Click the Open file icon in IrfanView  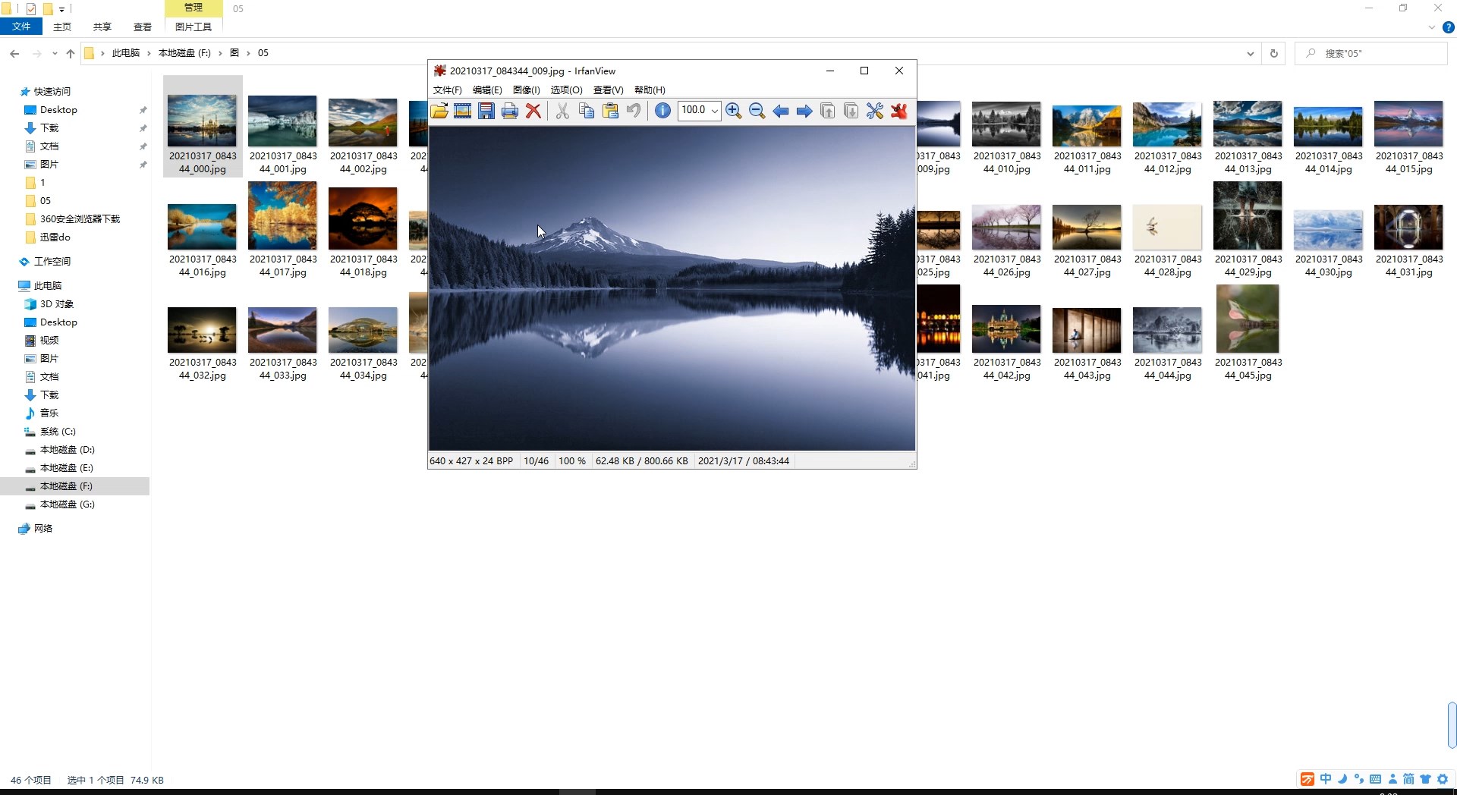(x=439, y=111)
